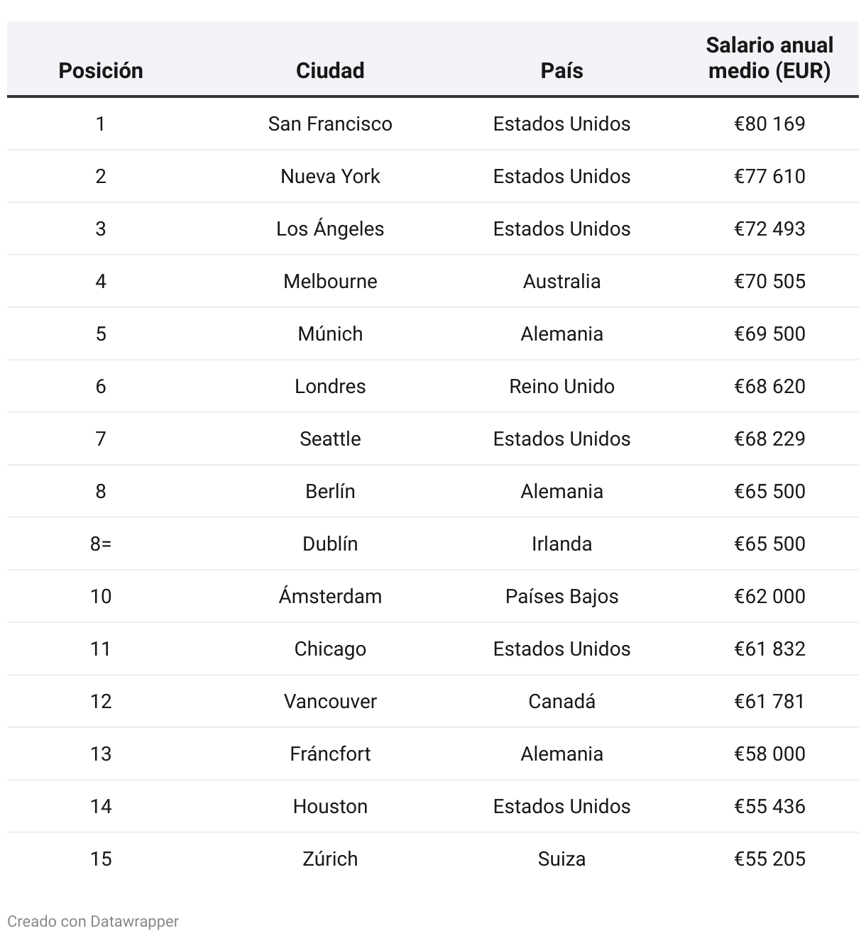Screen dimensions: 866x938
Task: Click the Canadá country cell
Action: pyautogui.click(x=561, y=701)
